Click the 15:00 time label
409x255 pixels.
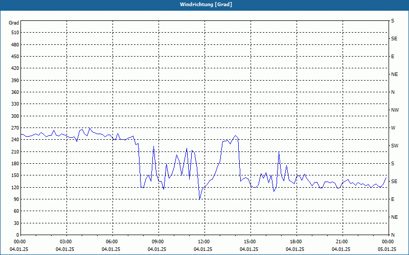pos(249,242)
